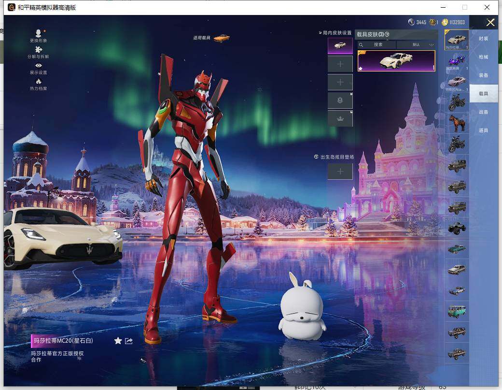
Task: Click the locked crown skin slot
Action: [x=340, y=118]
